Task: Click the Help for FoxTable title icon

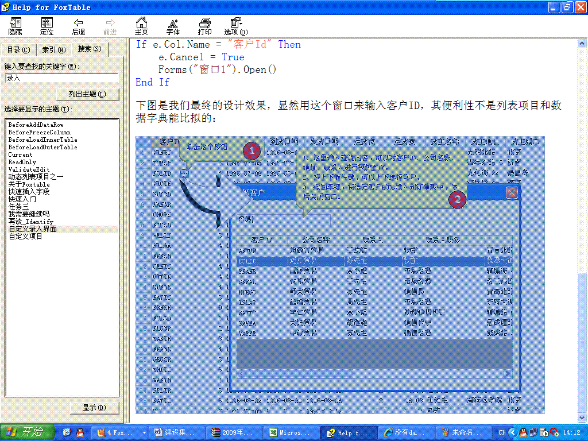Action: [5, 7]
